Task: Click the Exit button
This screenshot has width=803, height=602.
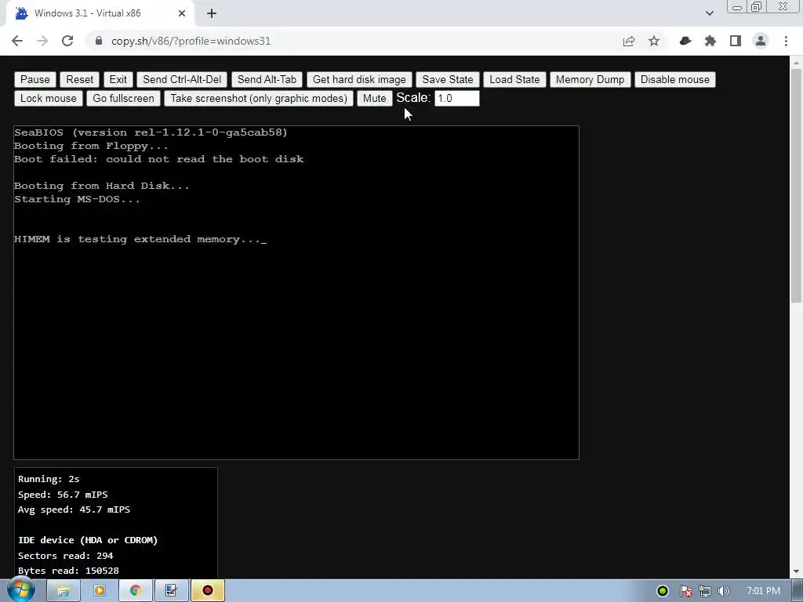Action: (118, 79)
